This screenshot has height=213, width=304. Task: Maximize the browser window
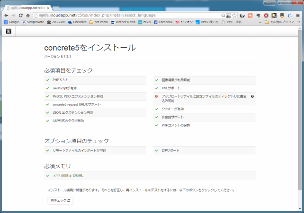(x=288, y=2)
